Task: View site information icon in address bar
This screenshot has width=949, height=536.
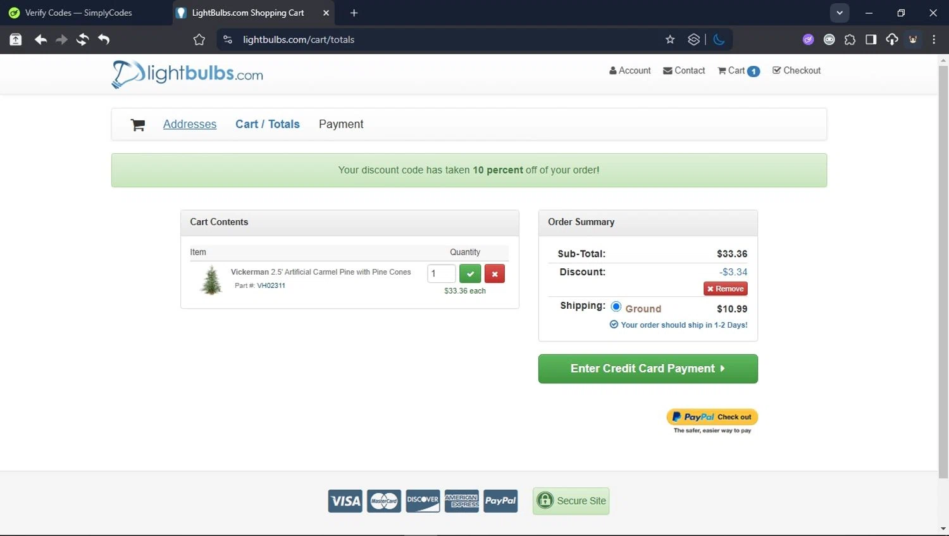Action: [228, 39]
